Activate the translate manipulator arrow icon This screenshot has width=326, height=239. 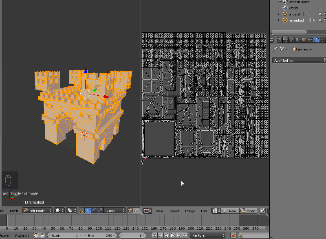pyautogui.click(x=88, y=210)
